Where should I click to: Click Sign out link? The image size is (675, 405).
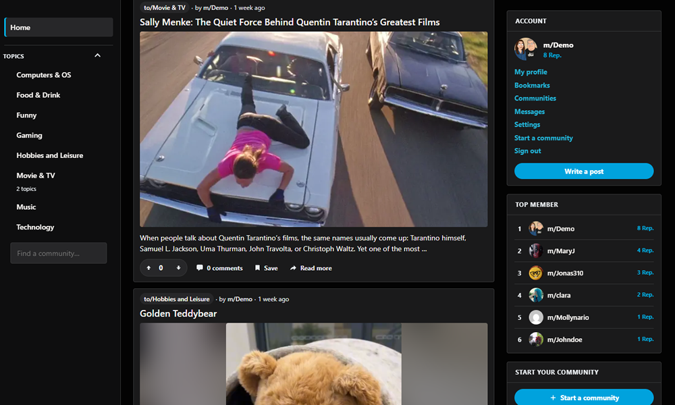[527, 151]
